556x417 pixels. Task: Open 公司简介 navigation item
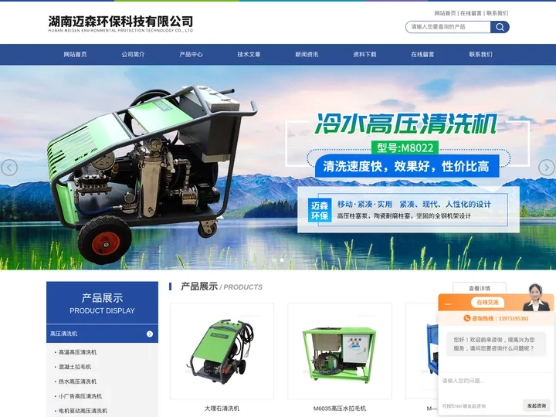(133, 54)
